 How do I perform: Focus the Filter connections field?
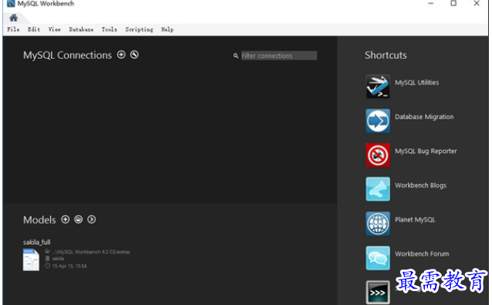[279, 56]
